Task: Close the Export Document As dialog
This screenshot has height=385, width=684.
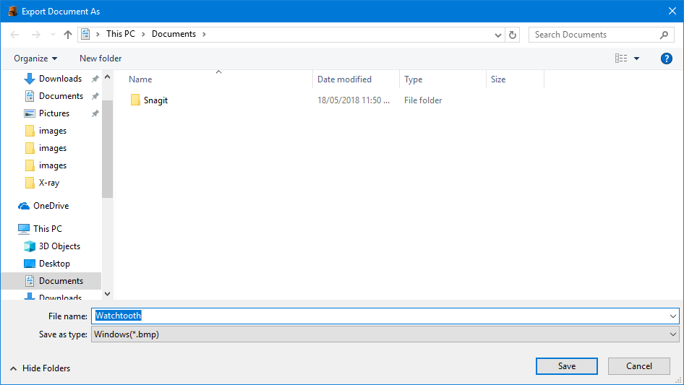Action: click(x=672, y=12)
